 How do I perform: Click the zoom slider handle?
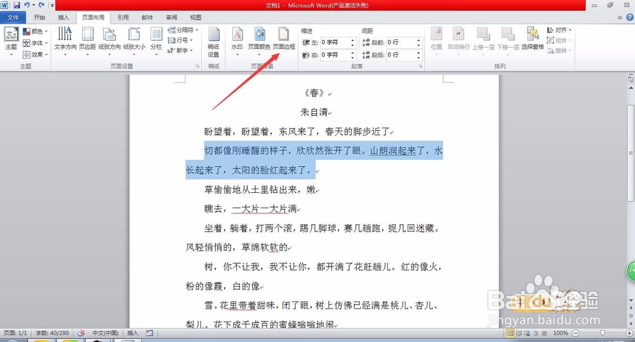tap(603, 332)
